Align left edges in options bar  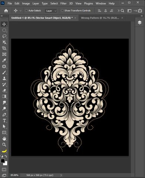click(99, 11)
